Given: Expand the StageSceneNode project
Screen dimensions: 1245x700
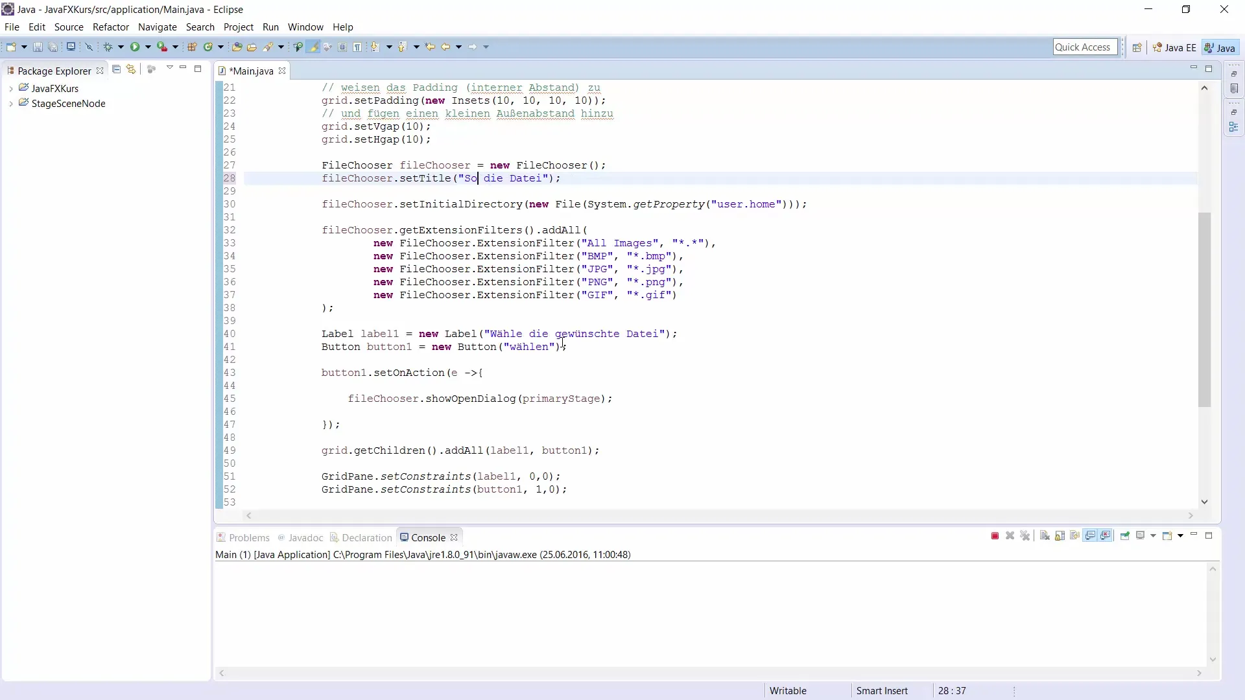Looking at the screenshot, I should [x=11, y=104].
